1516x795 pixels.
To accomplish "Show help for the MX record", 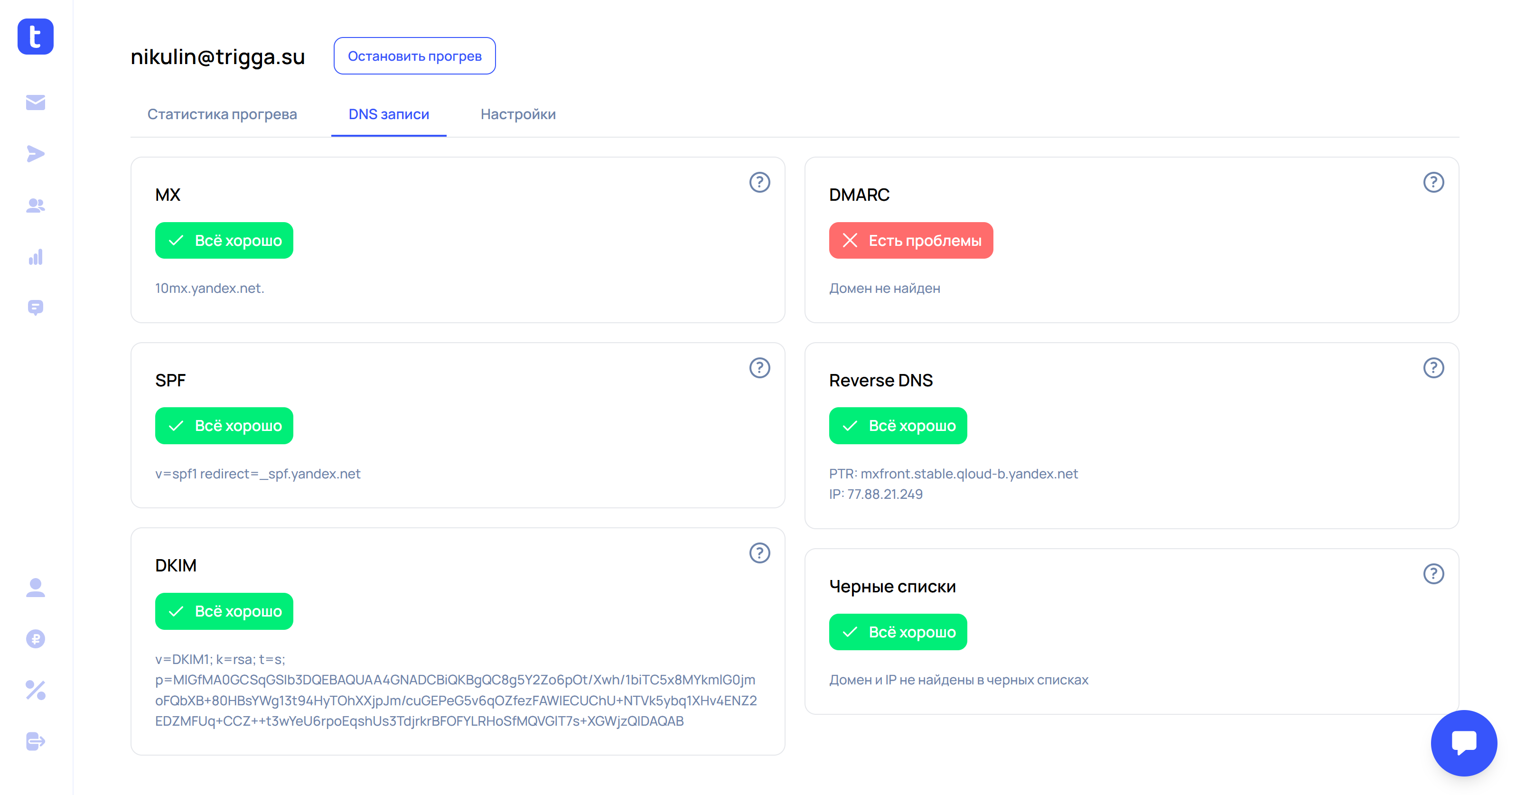I will click(x=759, y=182).
